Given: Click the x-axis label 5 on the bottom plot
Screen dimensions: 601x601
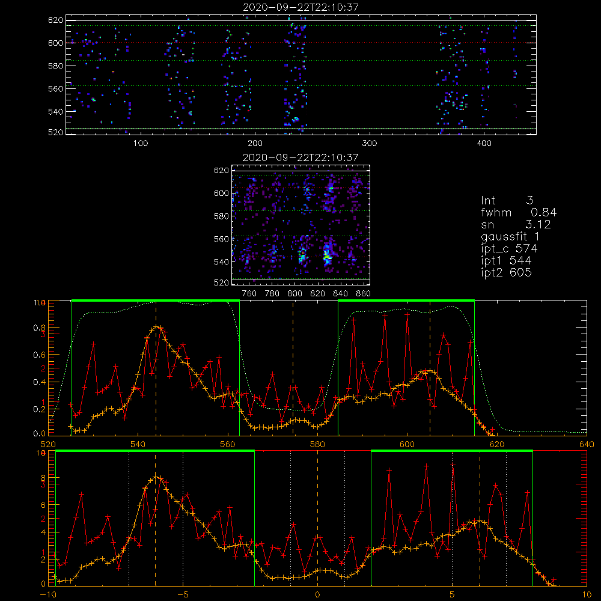Looking at the screenshot, I should coord(453,595).
